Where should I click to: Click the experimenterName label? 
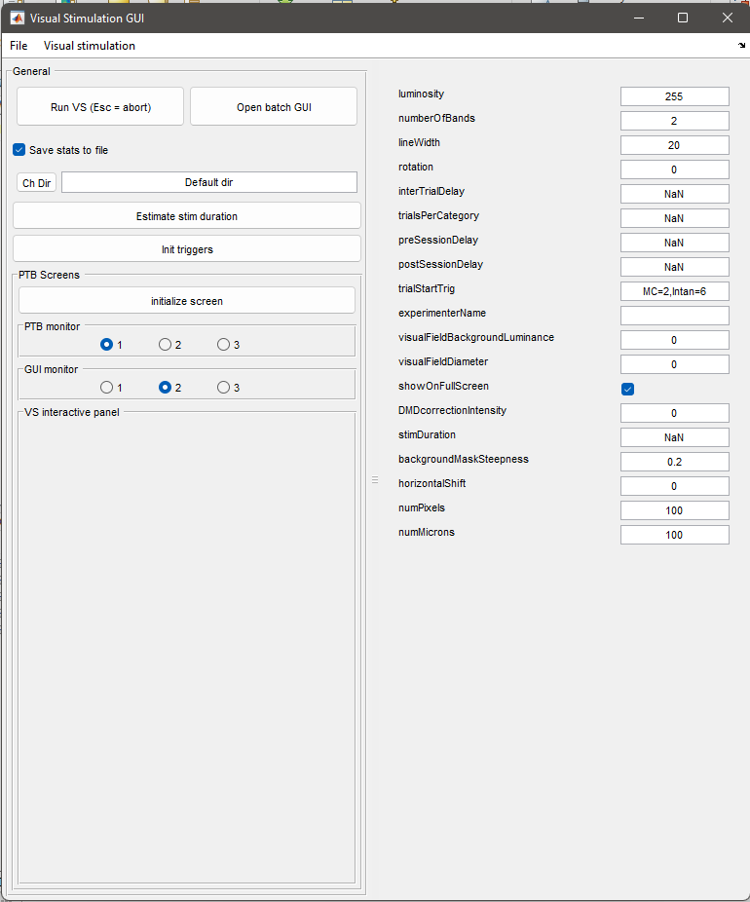point(441,313)
